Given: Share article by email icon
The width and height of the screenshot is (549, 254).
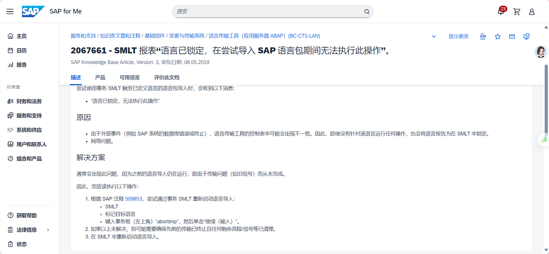Looking at the screenshot, I should click(512, 36).
